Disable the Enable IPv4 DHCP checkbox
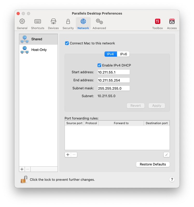Screen dimensions: 194x207 (x=99, y=65)
